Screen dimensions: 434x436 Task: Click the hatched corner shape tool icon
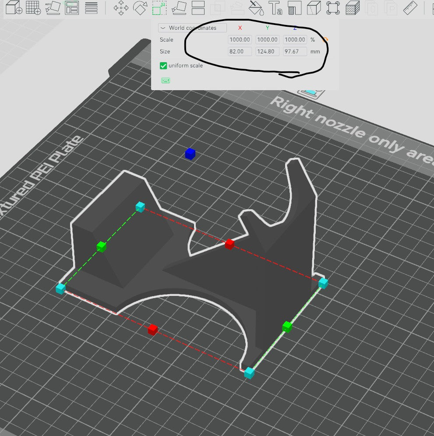click(295, 8)
